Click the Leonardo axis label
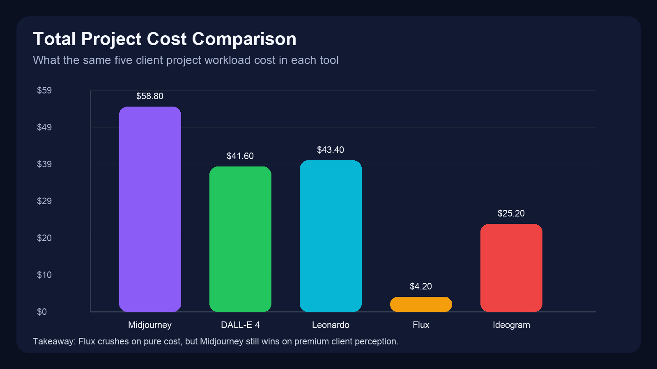The width and height of the screenshot is (657, 369). [x=331, y=325]
